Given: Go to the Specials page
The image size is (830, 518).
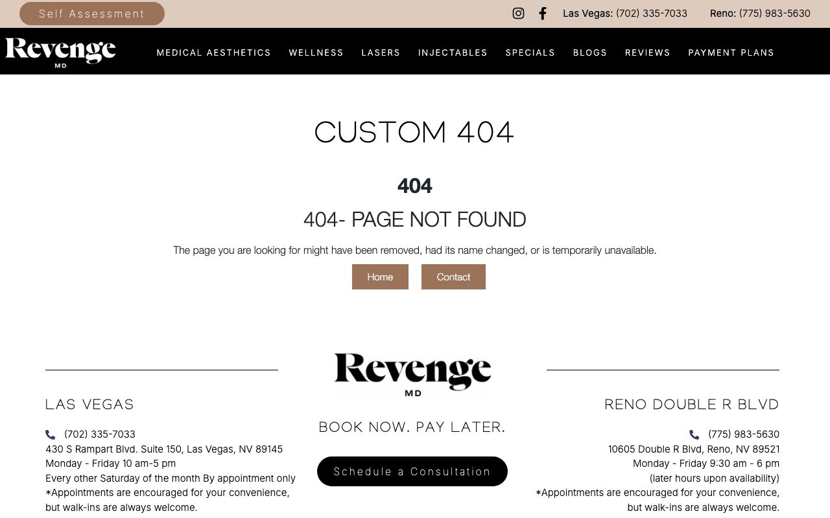Looking at the screenshot, I should tap(530, 52).
